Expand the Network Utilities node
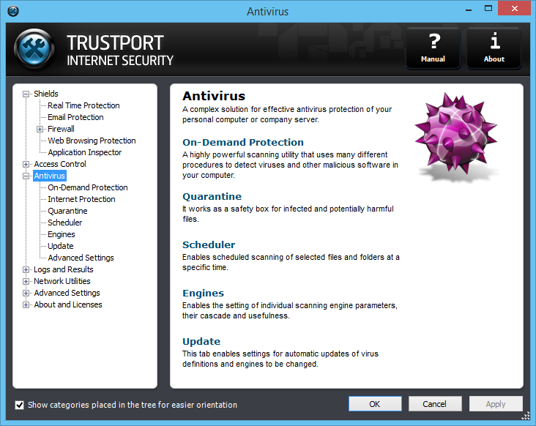536x426 pixels. point(26,282)
